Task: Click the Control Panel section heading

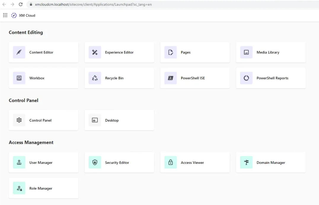Action: click(23, 100)
